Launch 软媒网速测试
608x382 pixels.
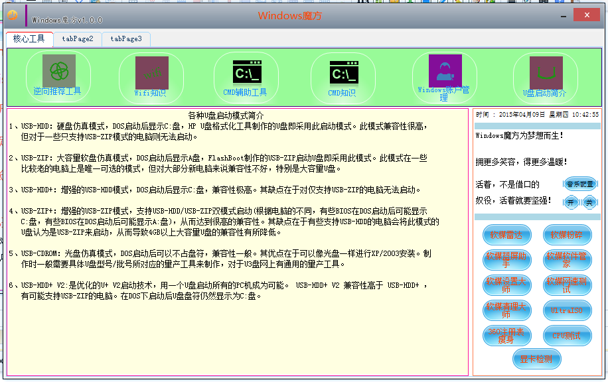567,285
